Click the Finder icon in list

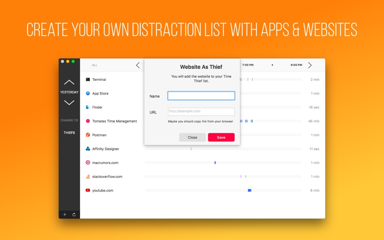pos(88,107)
